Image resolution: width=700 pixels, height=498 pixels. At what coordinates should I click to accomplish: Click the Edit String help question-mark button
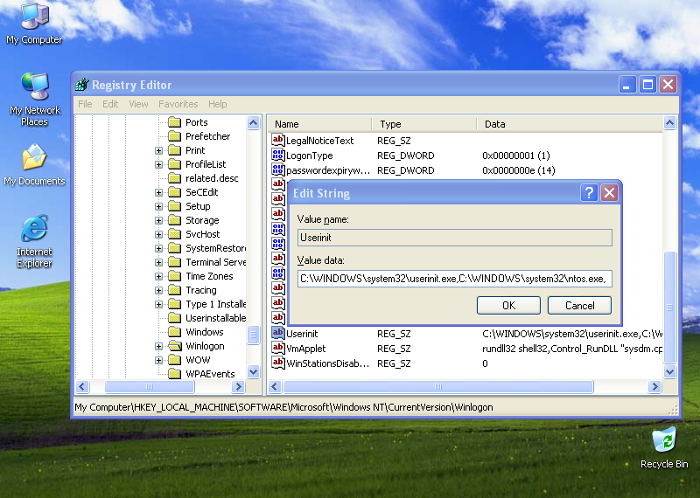tap(589, 193)
